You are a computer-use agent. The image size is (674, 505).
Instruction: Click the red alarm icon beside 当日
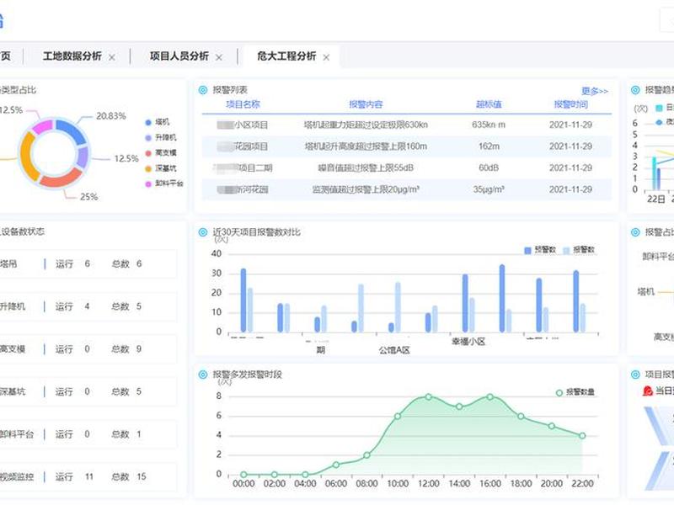[648, 391]
